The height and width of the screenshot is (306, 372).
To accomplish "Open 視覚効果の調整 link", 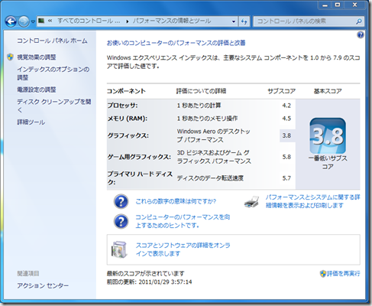I will (x=37, y=57).
